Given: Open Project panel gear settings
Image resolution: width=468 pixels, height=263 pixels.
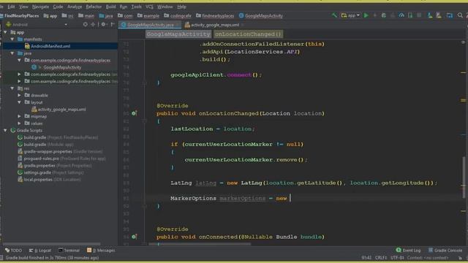Looking at the screenshot, I should pos(103,24).
